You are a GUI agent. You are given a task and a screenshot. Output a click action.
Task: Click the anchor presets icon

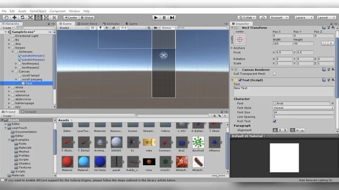[240, 40]
